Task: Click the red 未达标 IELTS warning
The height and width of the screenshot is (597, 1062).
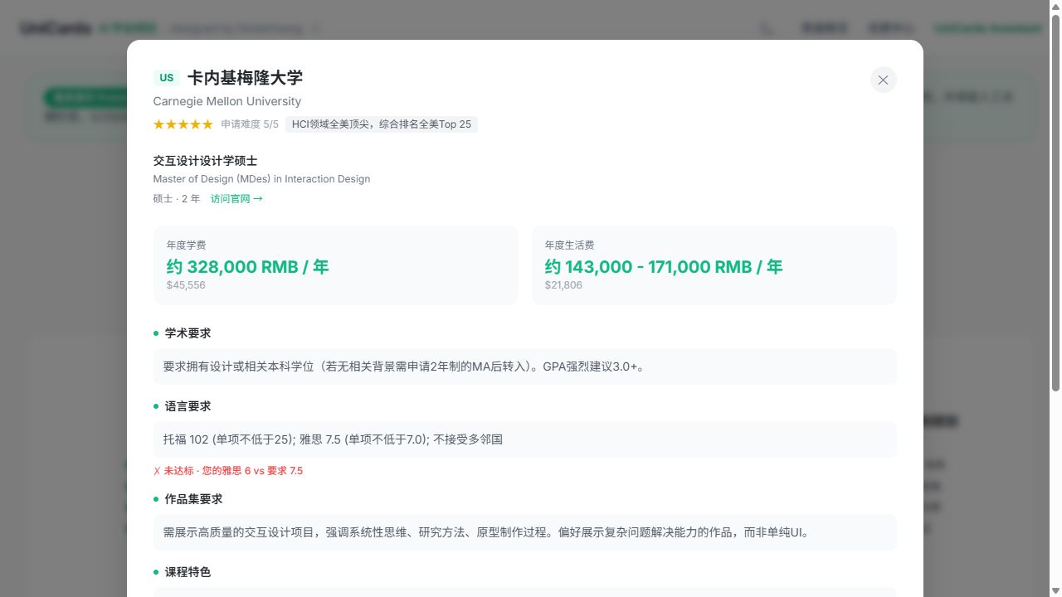Action: [x=228, y=471]
